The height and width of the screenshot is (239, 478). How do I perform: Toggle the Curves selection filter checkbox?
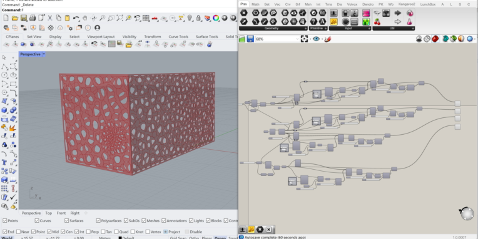[x=37, y=220]
